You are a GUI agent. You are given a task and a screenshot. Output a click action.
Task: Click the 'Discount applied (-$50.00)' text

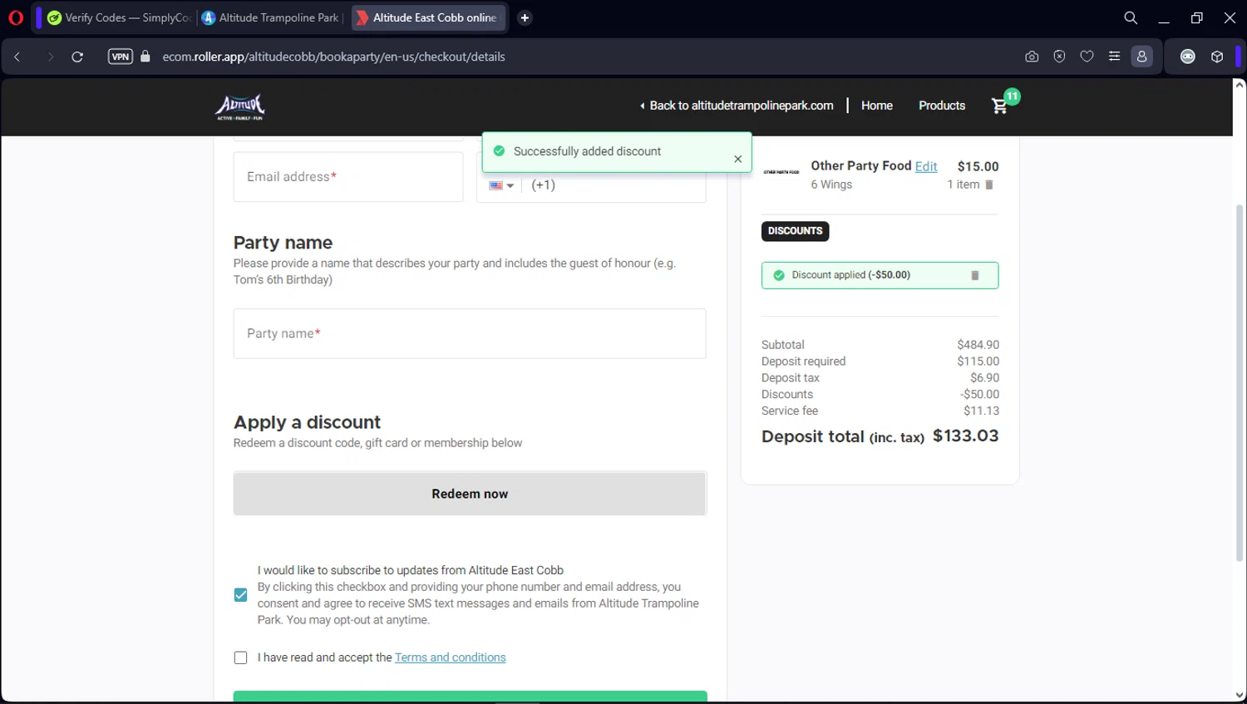[x=851, y=275]
